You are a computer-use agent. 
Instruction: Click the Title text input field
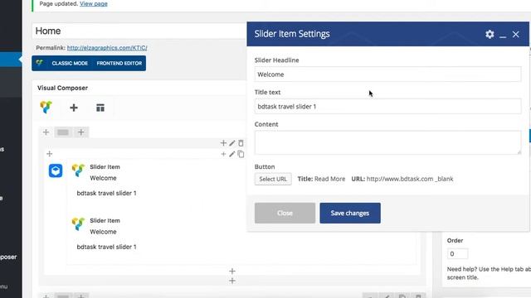point(387,107)
